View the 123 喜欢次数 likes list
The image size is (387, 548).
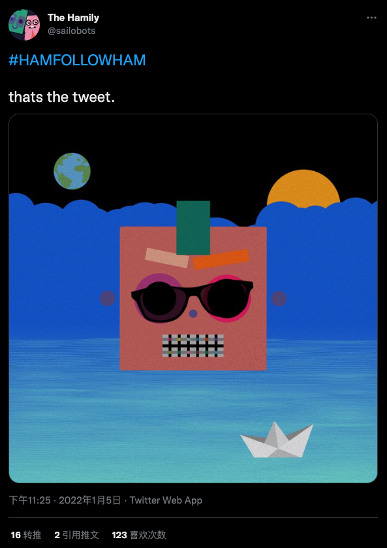pos(138,535)
